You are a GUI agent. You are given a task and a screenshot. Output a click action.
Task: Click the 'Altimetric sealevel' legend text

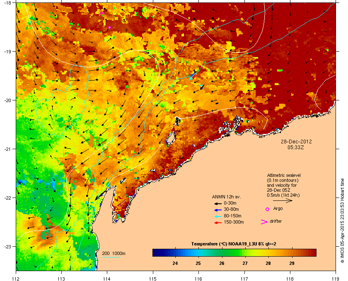pos(284,175)
